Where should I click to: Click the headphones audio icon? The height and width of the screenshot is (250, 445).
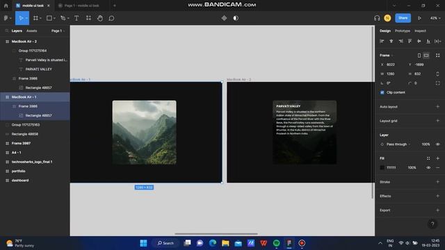tap(377, 18)
